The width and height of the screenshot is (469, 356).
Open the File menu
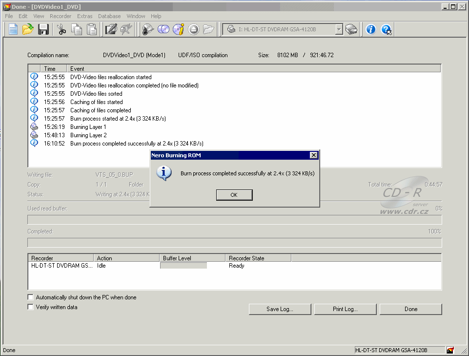[x=9, y=16]
